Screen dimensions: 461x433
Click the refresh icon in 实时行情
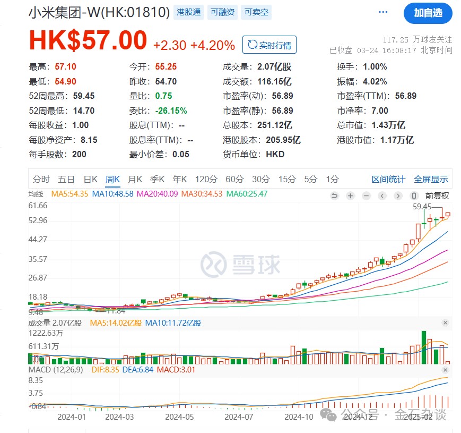pyautogui.click(x=253, y=45)
